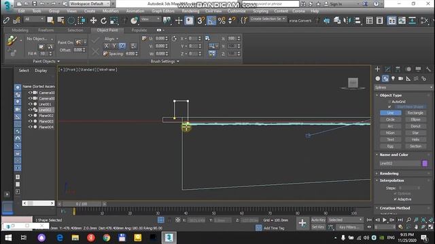Toggle Angle Snap in the toolbar
The width and height of the screenshot is (435, 244).
(211, 20)
